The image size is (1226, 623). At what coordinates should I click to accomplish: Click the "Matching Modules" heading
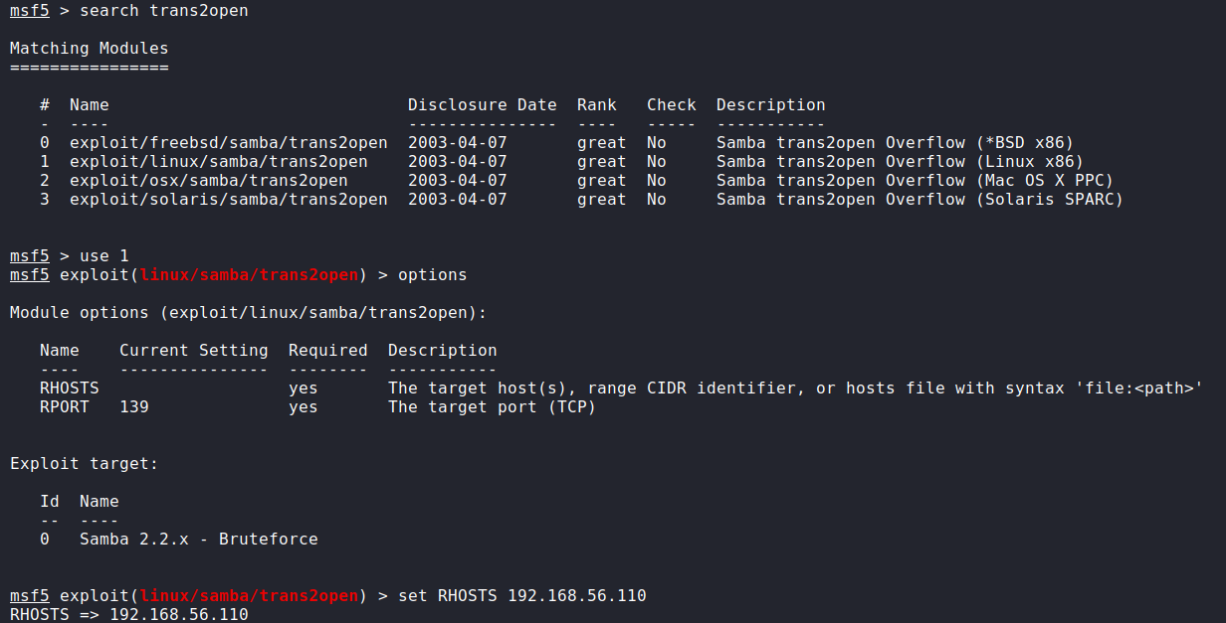pos(89,48)
